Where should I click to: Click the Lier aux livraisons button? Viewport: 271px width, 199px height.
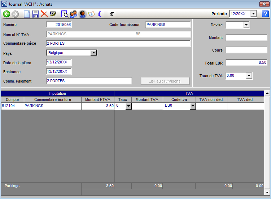click(x=165, y=81)
